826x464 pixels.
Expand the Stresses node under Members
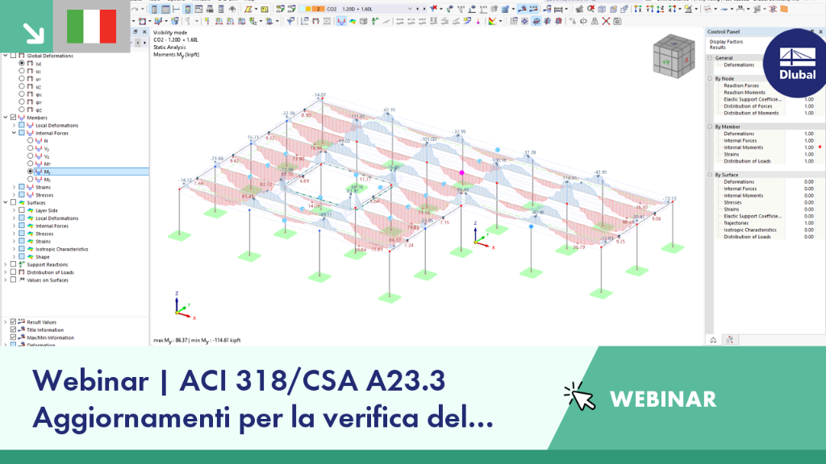click(x=14, y=195)
